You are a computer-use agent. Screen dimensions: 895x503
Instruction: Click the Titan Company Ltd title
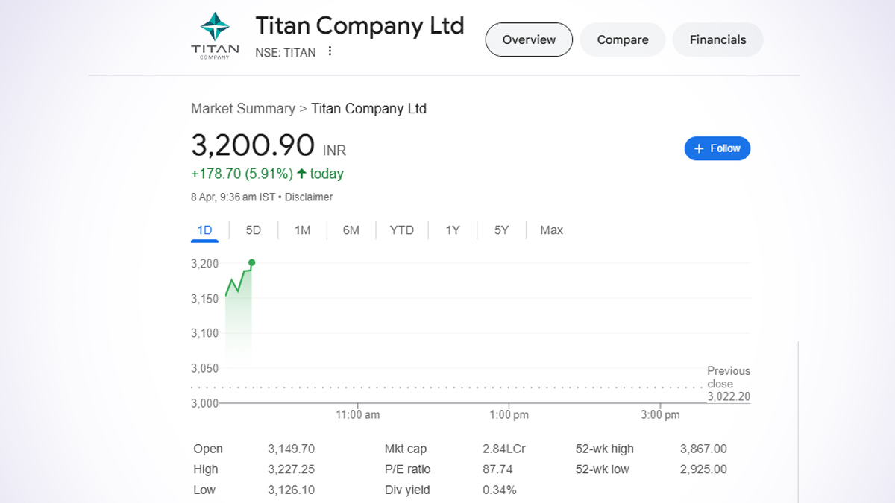359,25
